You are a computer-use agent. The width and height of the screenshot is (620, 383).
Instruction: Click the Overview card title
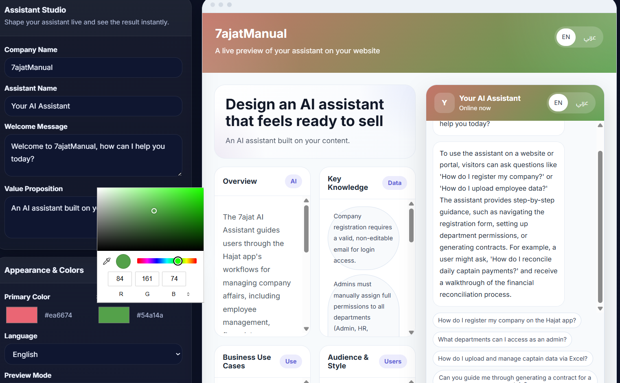click(x=240, y=181)
